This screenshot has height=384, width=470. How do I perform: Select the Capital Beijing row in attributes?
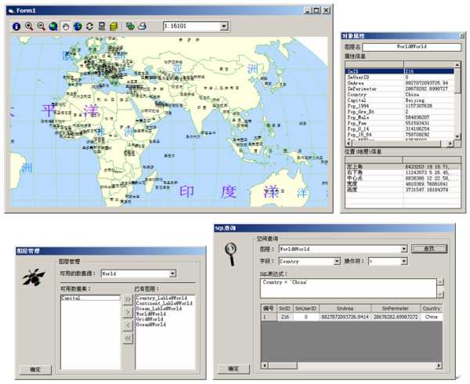pos(399,100)
